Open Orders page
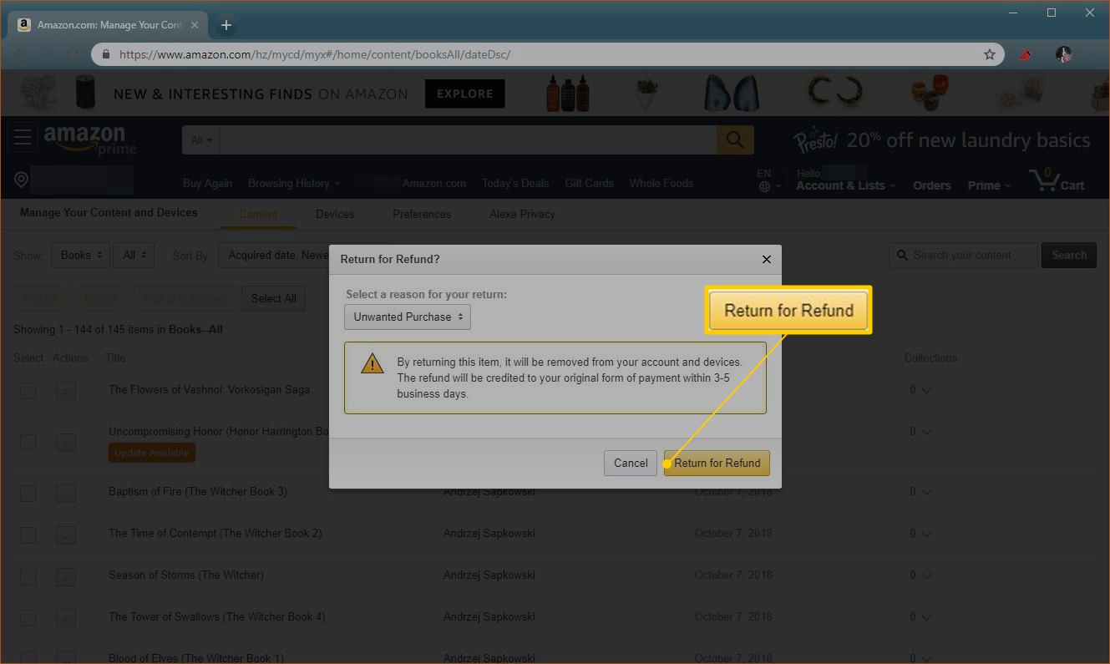Image resolution: width=1110 pixels, height=664 pixels. (x=932, y=185)
